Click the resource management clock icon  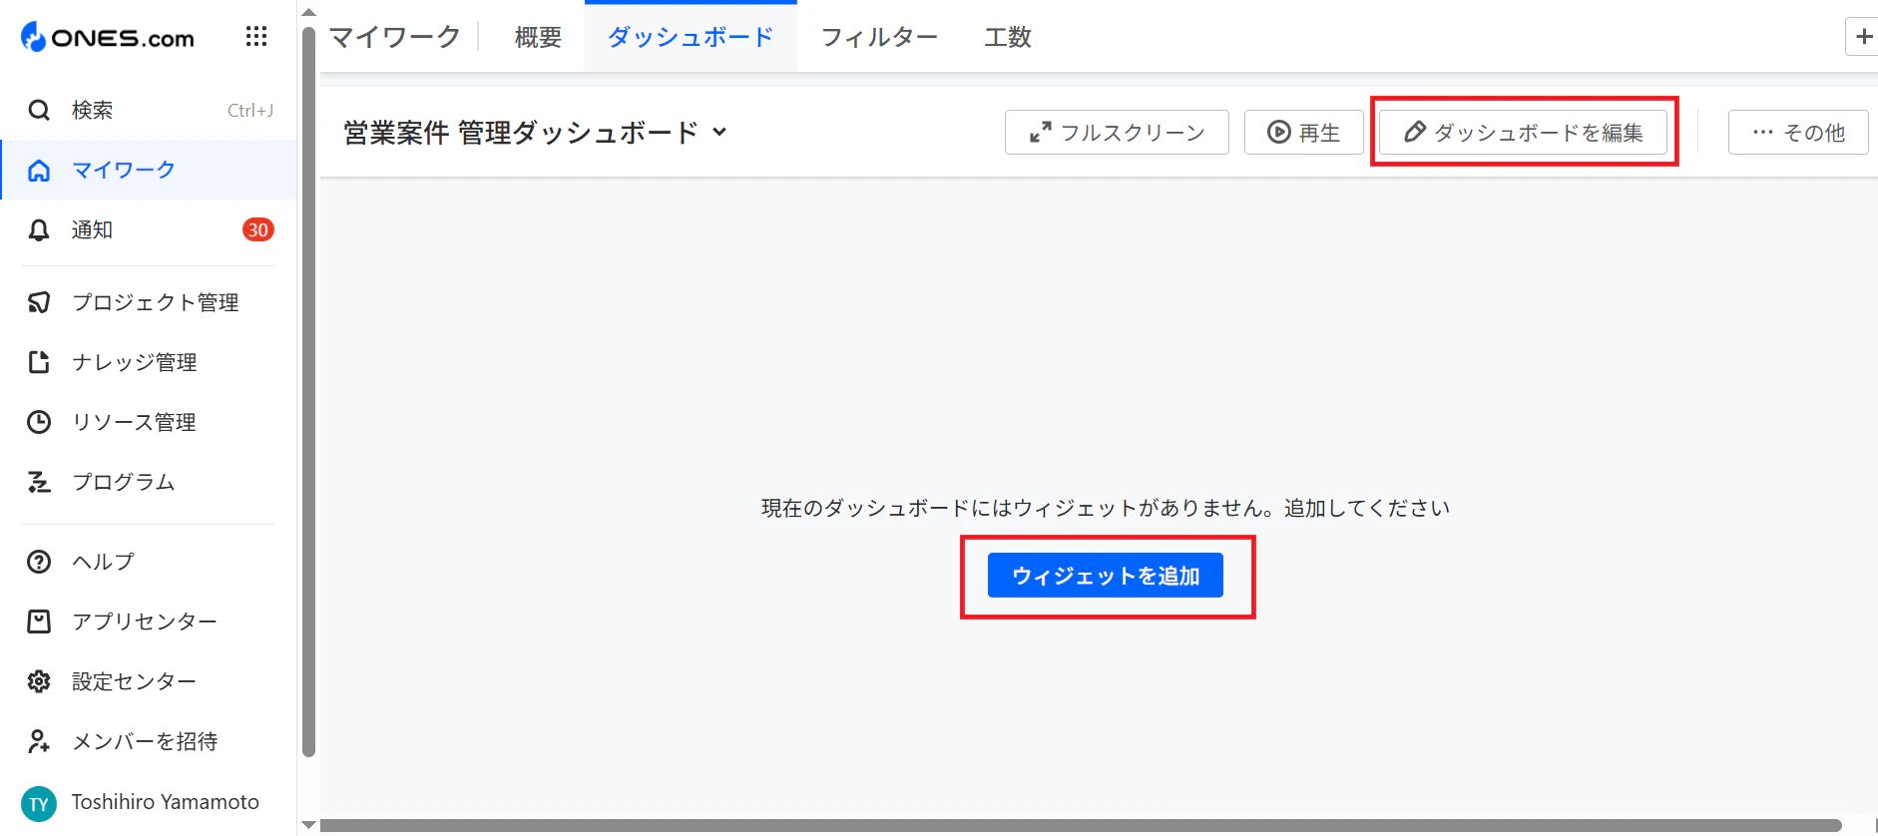pos(39,422)
